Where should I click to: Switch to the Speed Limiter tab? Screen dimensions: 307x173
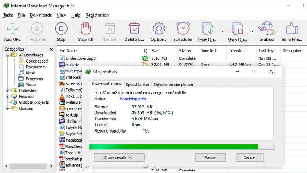coord(138,85)
